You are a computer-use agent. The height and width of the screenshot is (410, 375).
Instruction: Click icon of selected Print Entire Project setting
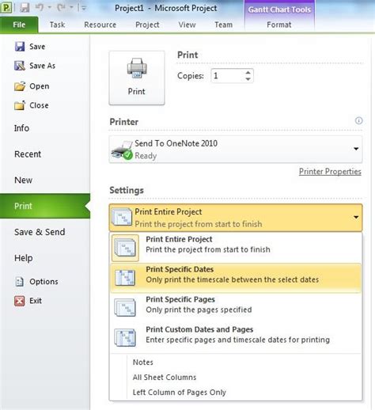122,217
